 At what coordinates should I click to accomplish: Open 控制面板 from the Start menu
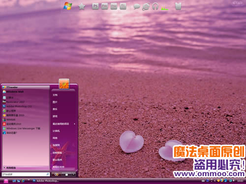pyautogui.click(x=57, y=153)
